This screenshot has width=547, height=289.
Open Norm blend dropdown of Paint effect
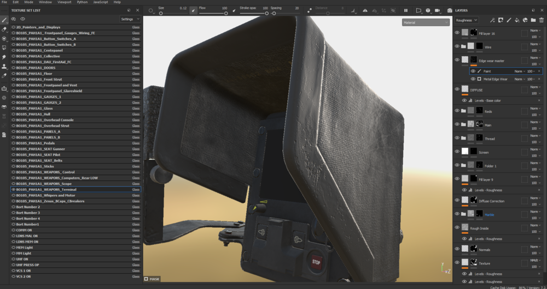pos(520,71)
